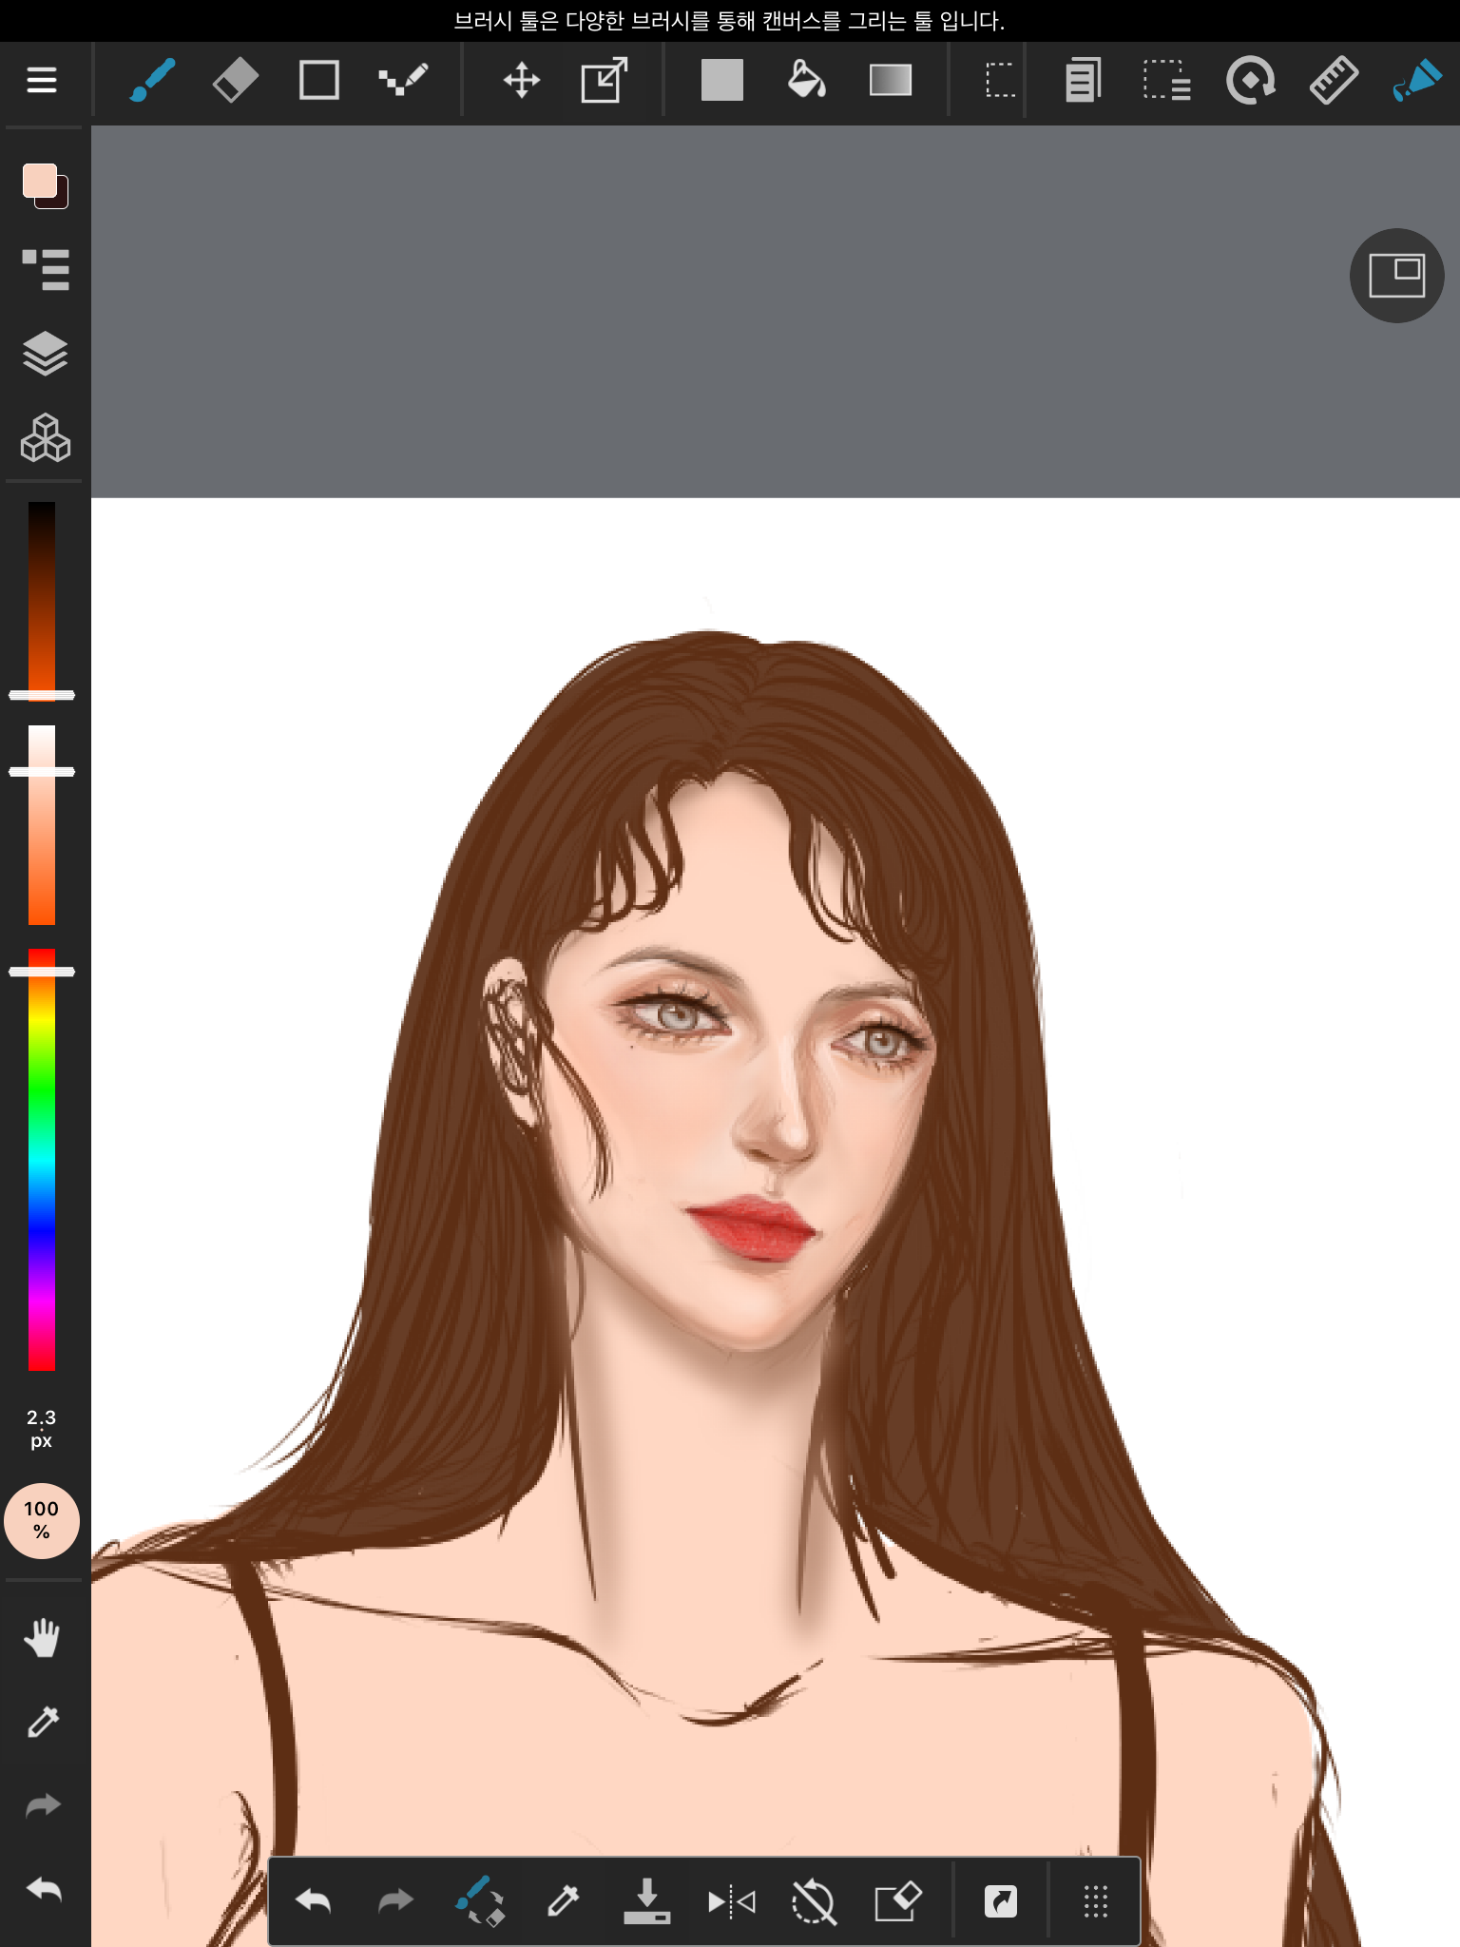Toggle brush and eraser switch in bottom bar
This screenshot has width=1460, height=1947.
point(480,1901)
